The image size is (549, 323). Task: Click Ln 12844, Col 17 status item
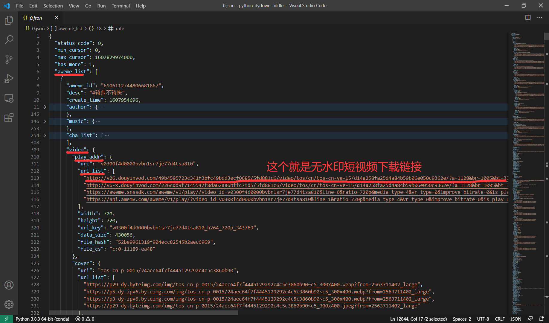418,319
